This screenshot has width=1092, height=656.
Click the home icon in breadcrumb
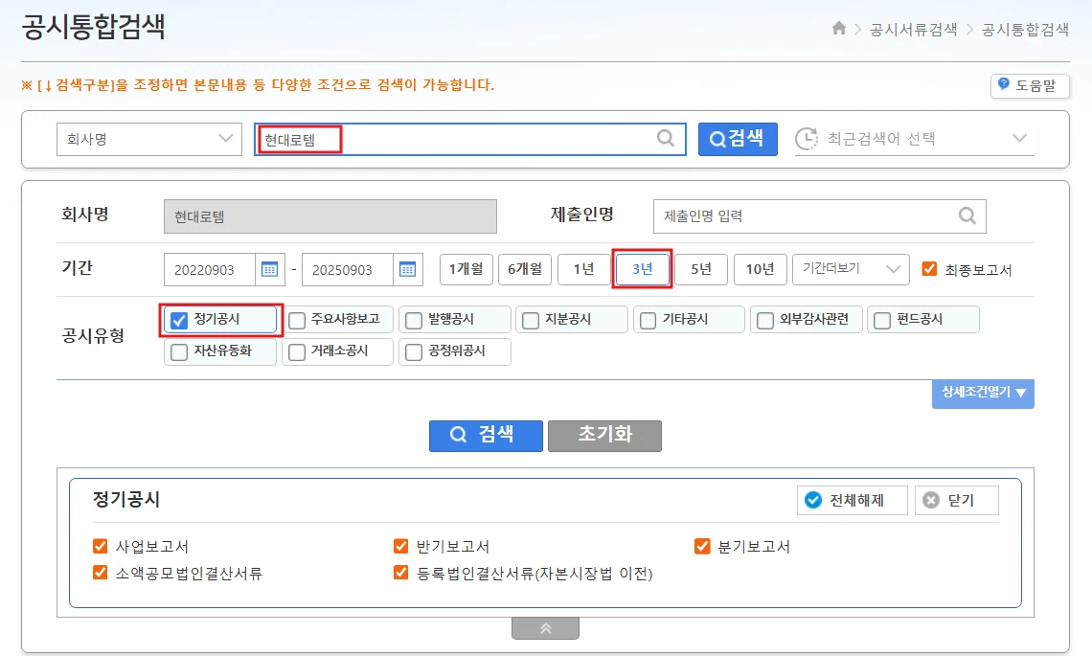838,28
